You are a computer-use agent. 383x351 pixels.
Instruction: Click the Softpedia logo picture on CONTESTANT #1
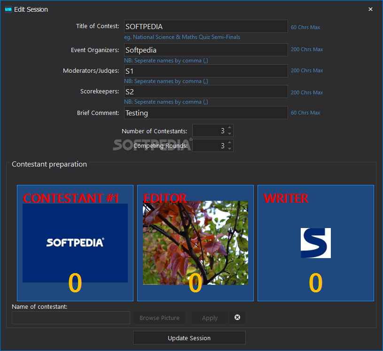[x=75, y=243]
